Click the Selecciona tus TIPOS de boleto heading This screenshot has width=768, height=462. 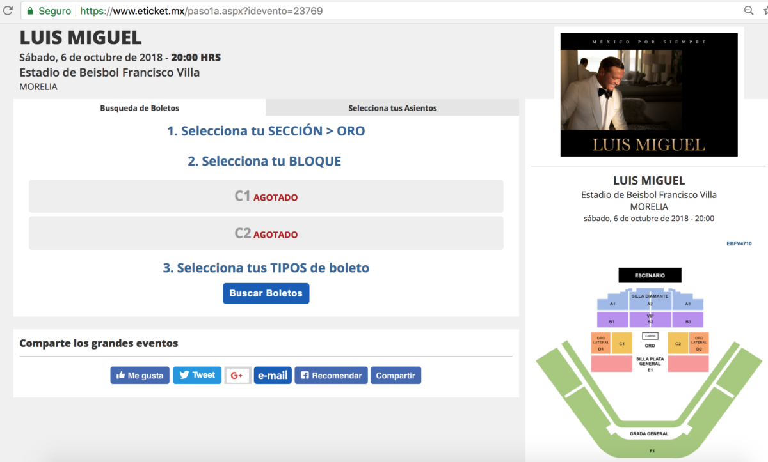click(266, 268)
